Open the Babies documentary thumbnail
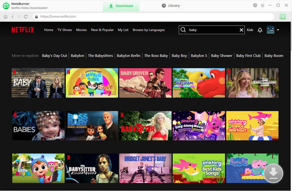This screenshot has height=191, width=292. click(38, 126)
